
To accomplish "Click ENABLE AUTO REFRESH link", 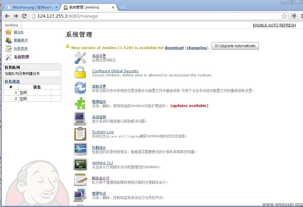I will coord(274,25).
